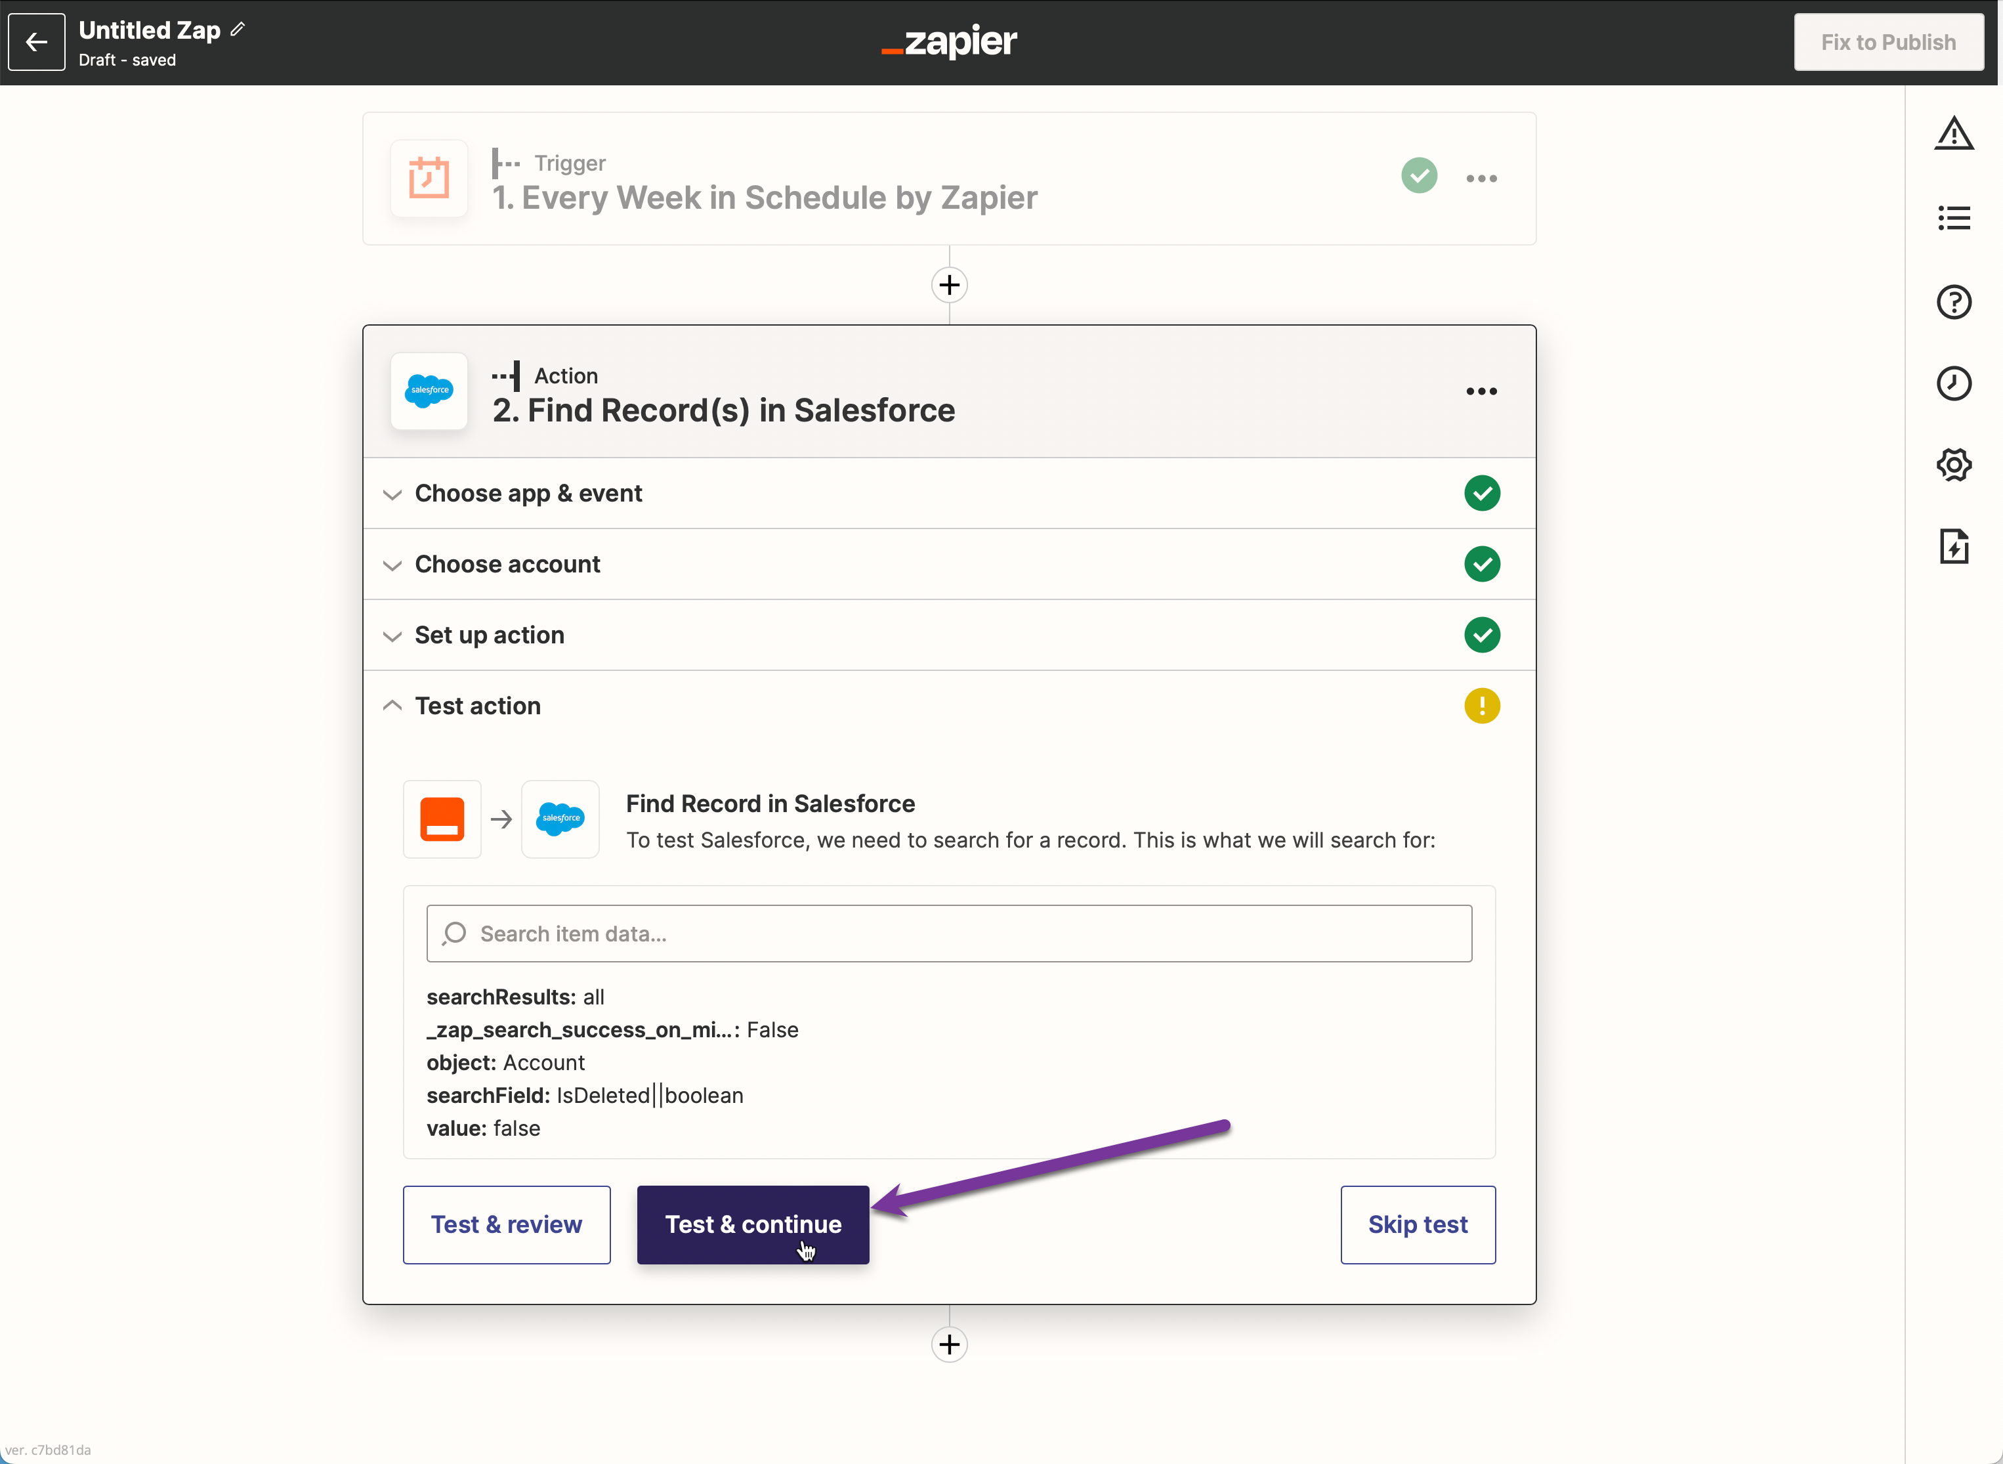Click the Schedule by Zapier calendar icon
2003x1464 pixels.
429,178
